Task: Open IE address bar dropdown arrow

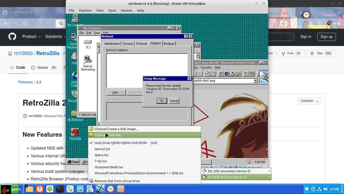Action: pos(255,81)
